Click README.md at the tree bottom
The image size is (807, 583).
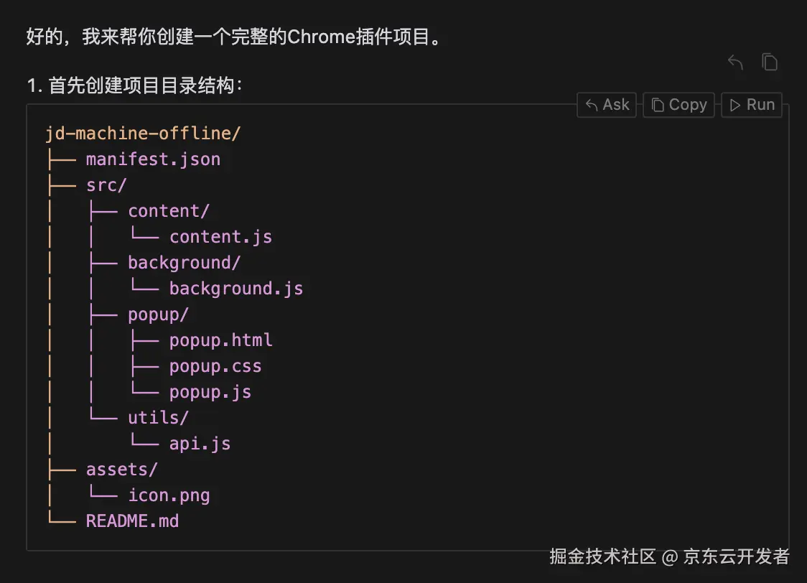click(x=132, y=521)
